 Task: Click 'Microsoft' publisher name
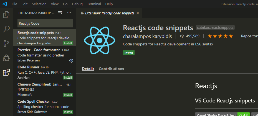click(x=24, y=95)
